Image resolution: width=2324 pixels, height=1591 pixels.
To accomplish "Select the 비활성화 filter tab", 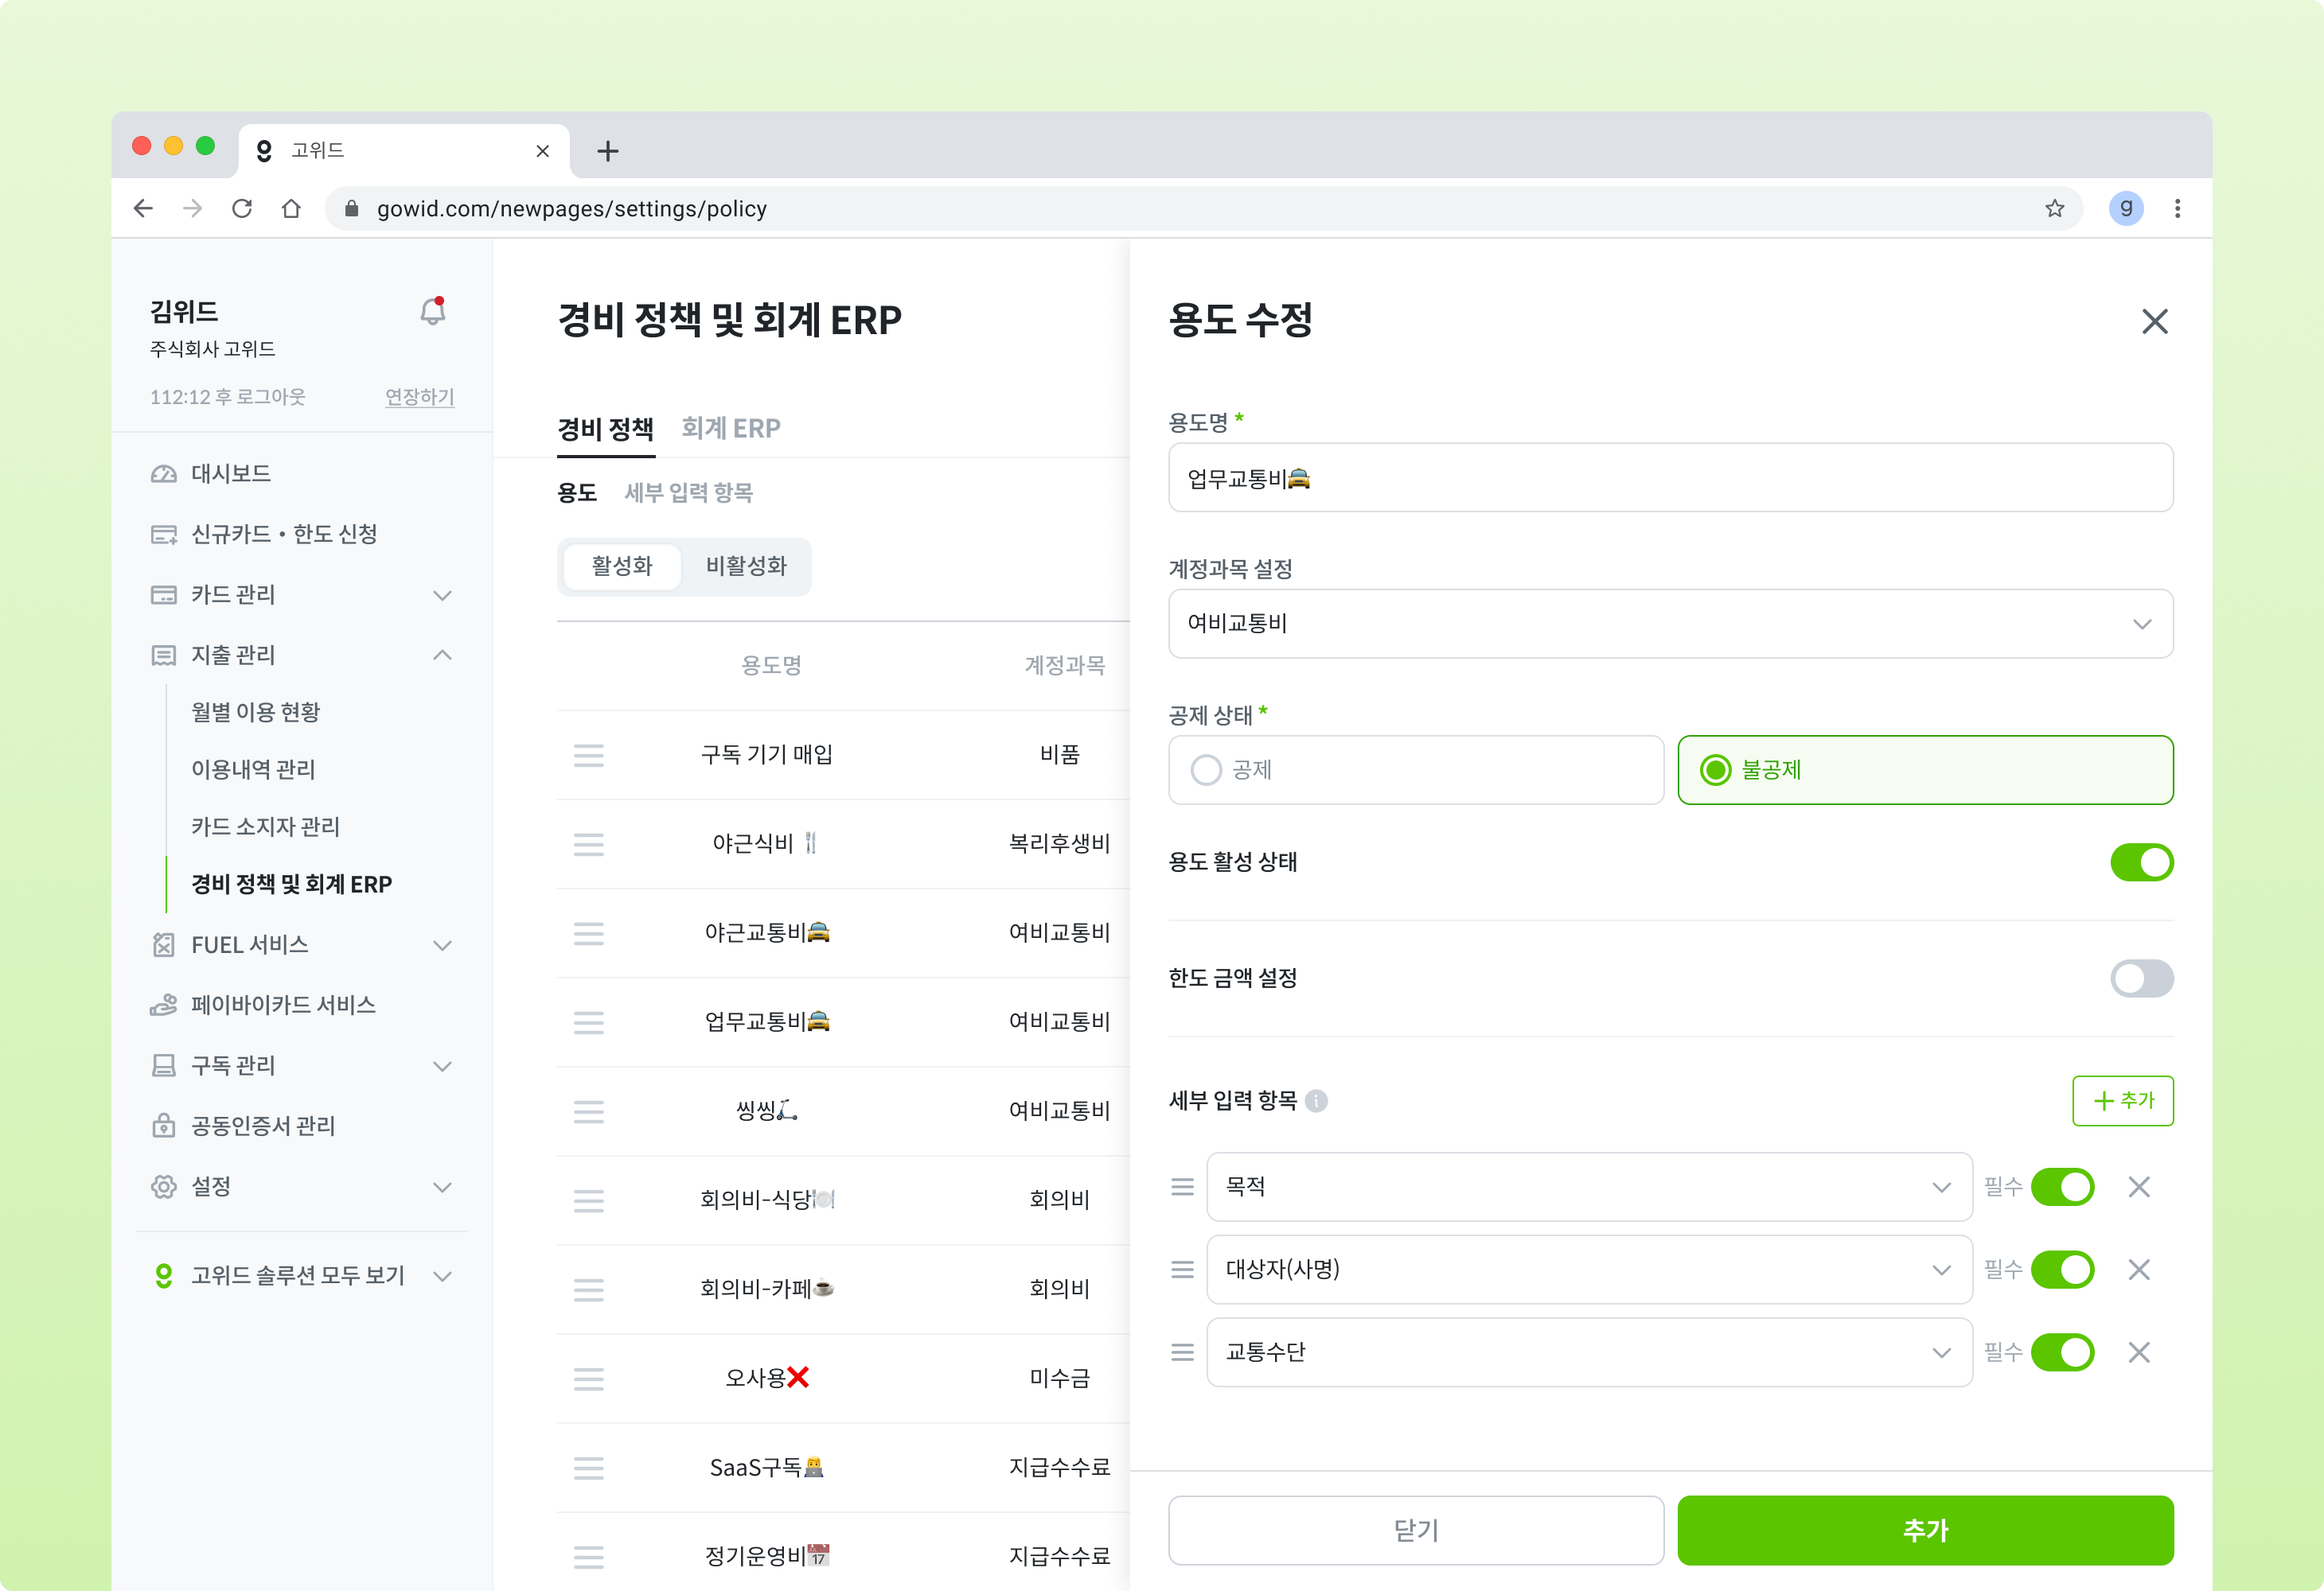I will 746,566.
